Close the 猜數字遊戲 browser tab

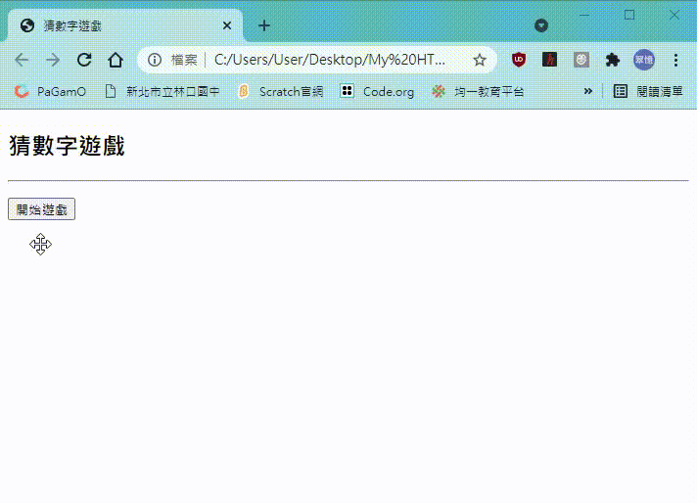coord(227,25)
